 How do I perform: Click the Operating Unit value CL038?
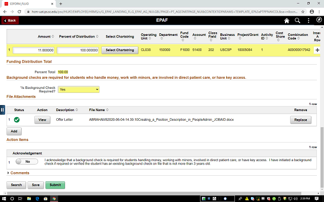pyautogui.click(x=146, y=49)
